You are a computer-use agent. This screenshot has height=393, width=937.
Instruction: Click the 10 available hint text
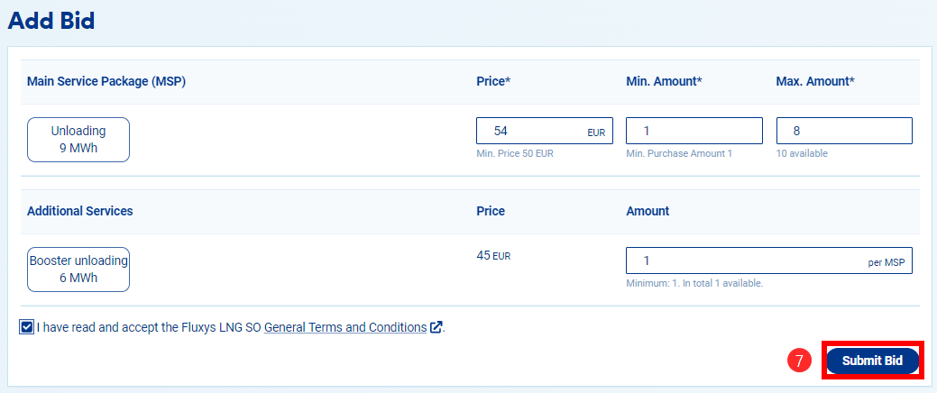[802, 153]
